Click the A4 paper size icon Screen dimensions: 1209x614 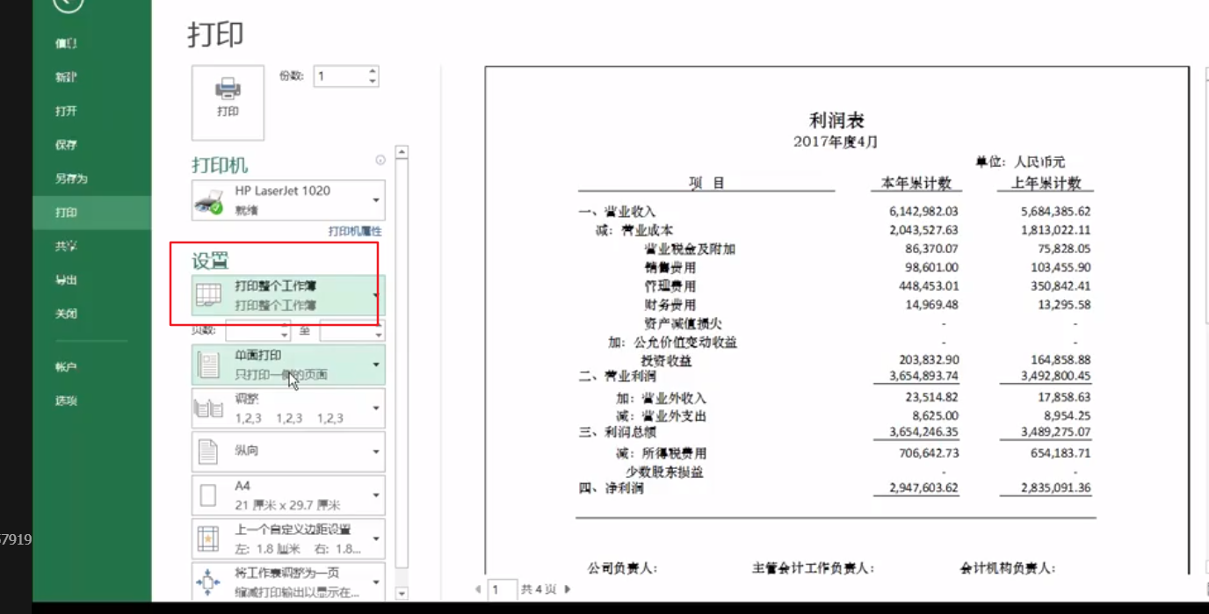(209, 495)
